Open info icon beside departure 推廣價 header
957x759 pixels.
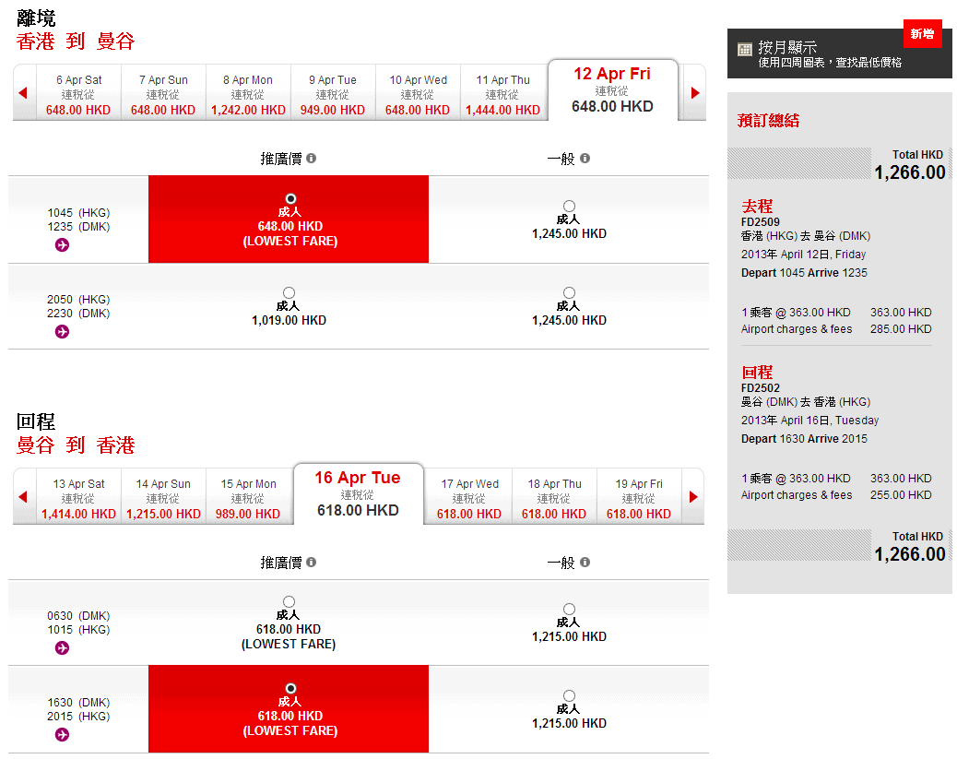tap(312, 159)
